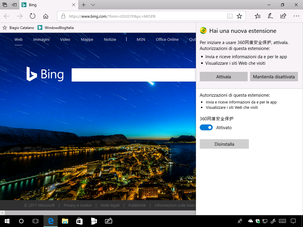Open Mappe on Bing navigation
This screenshot has width=303, height=227.
[x=87, y=39]
